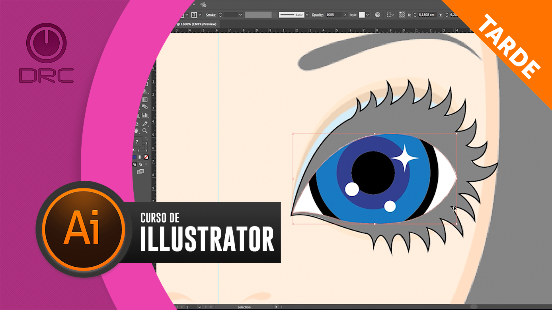552x310 pixels.
Task: Choose Draw Normal mode
Action: click(x=135, y=164)
